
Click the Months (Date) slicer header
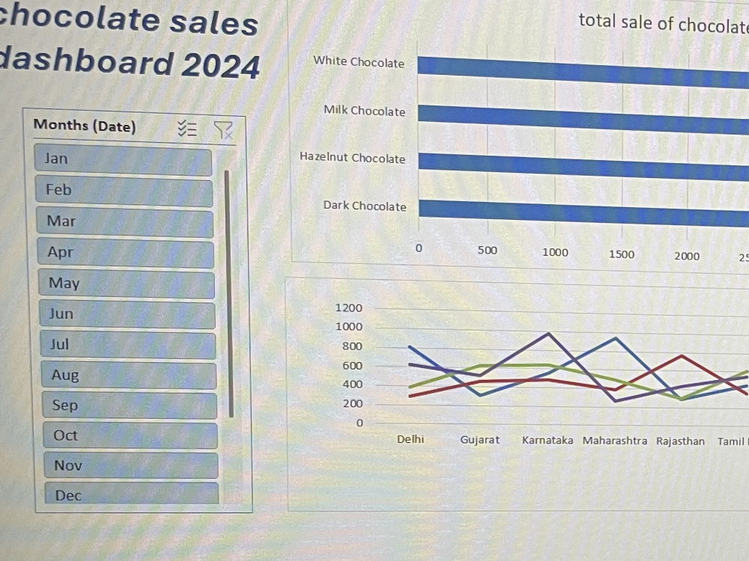(85, 126)
